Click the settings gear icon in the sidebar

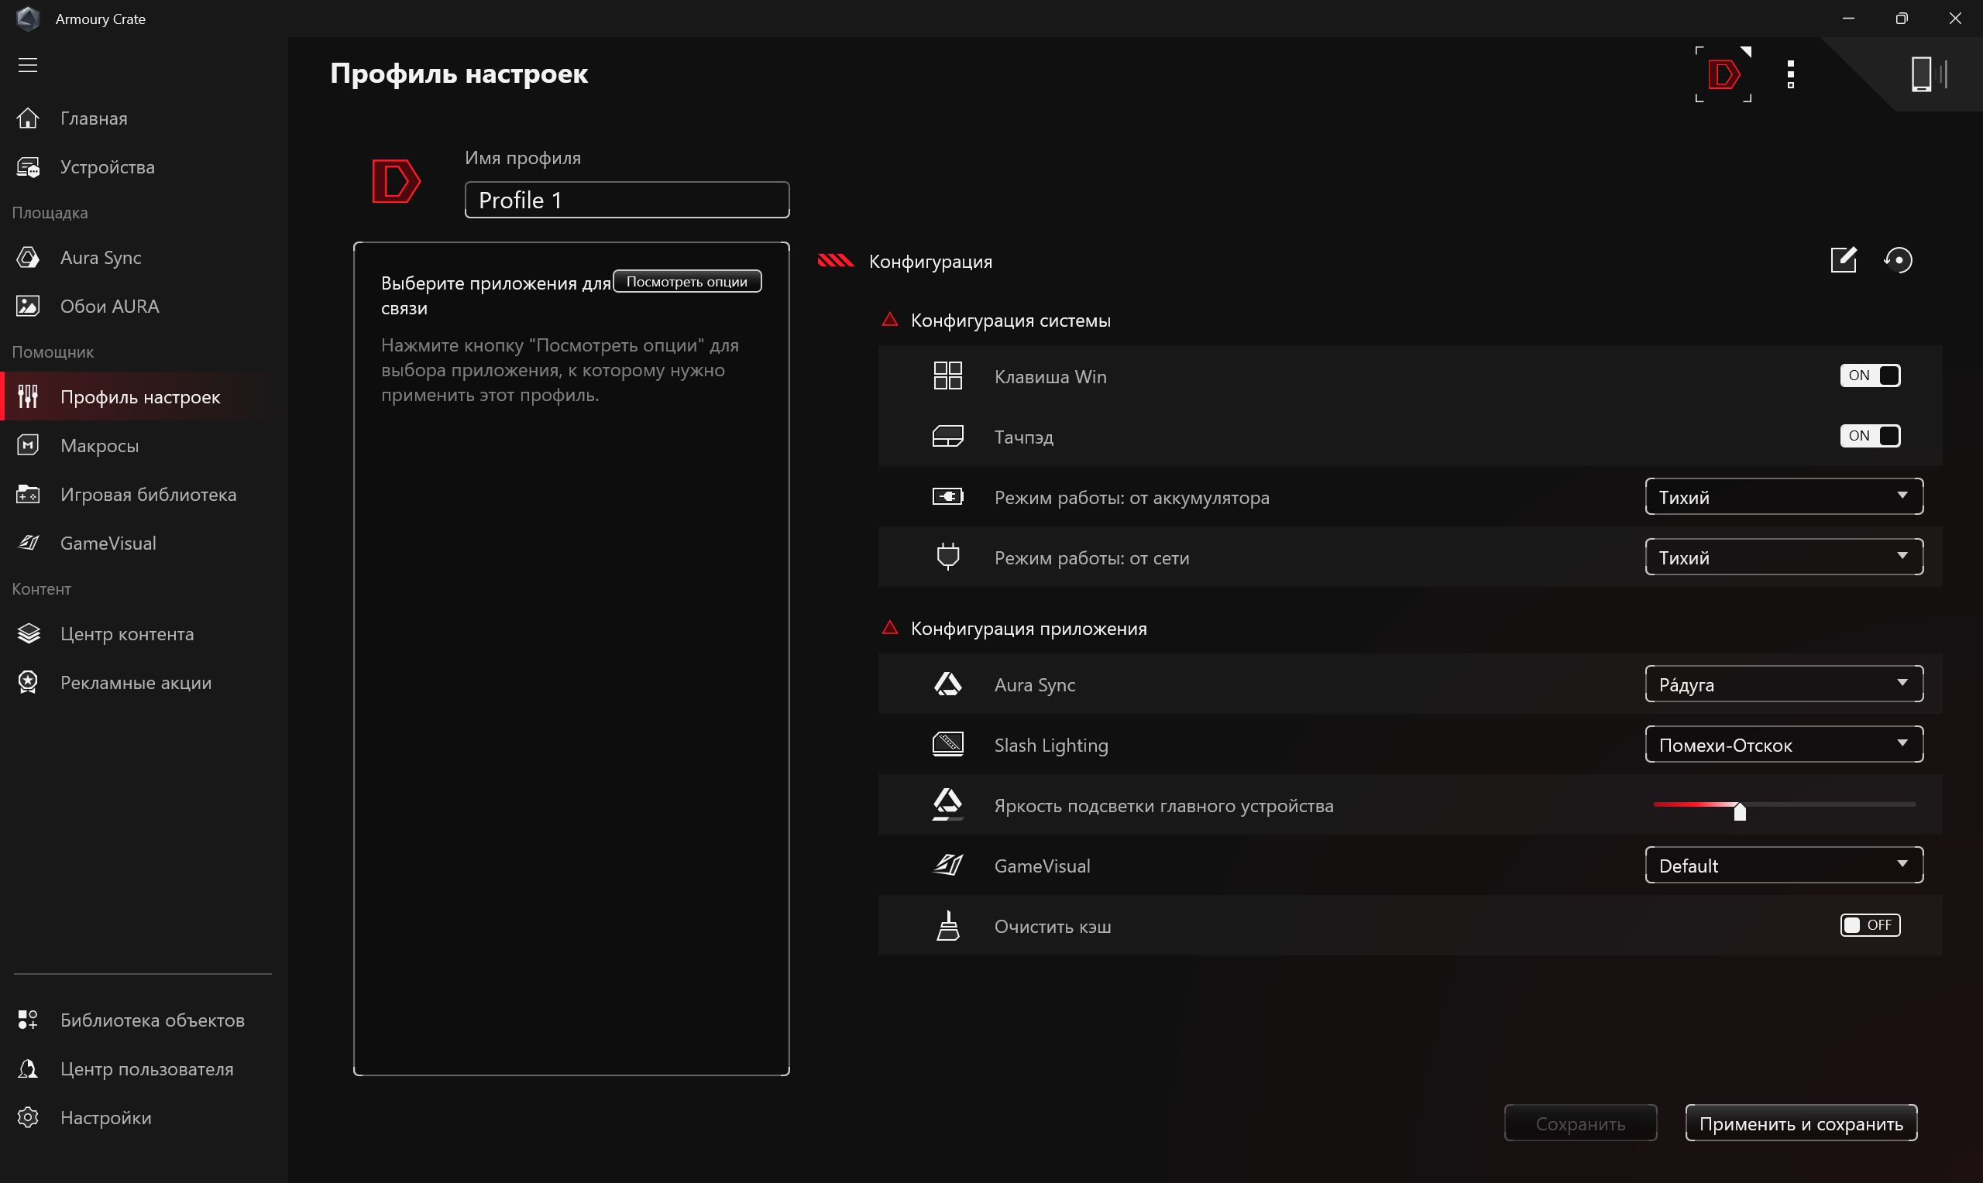coord(28,1118)
